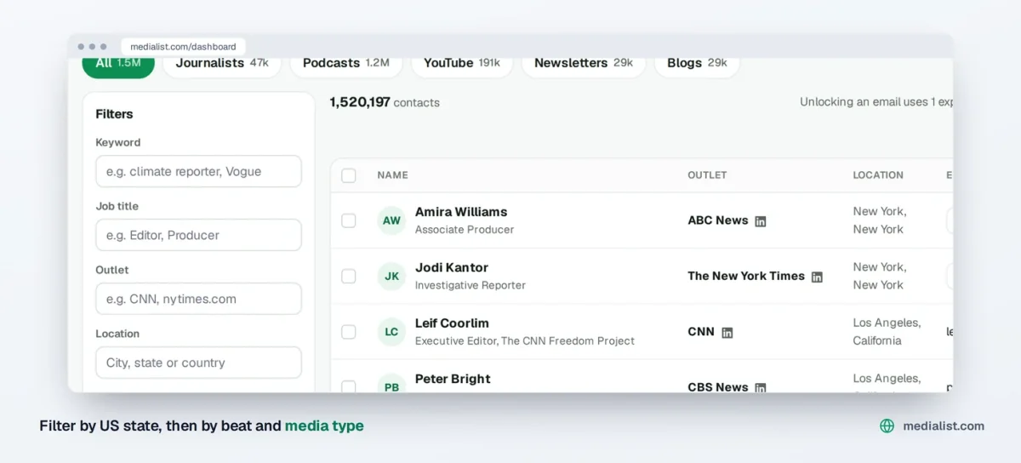This screenshot has width=1021, height=463.
Task: Click Executive Editor, The CNN Freedom Project text
Action: (525, 341)
